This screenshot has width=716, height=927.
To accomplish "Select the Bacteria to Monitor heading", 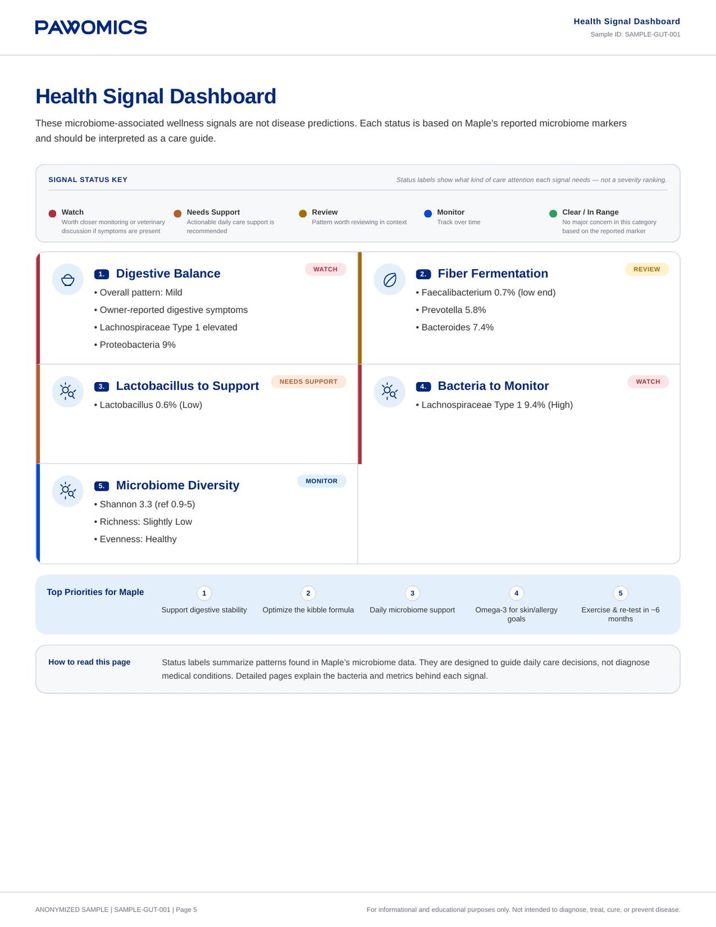I will point(493,386).
